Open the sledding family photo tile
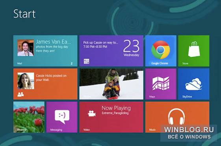 (x=111, y=84)
